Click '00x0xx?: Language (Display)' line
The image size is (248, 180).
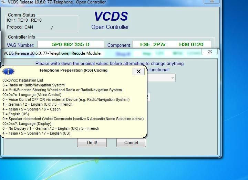pos(27,124)
